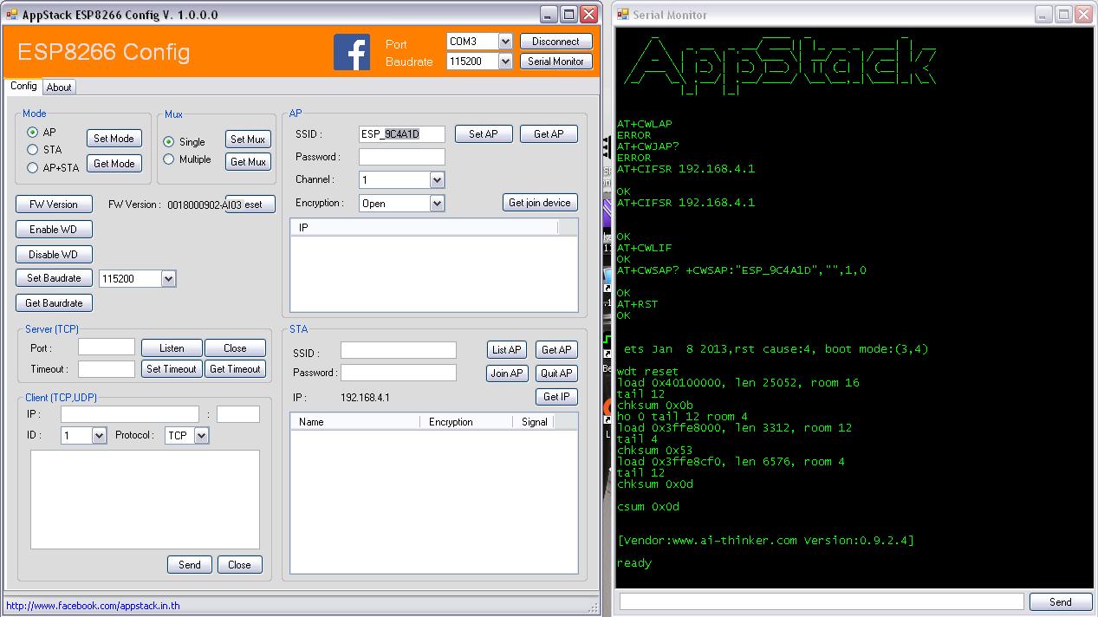The width and height of the screenshot is (1098, 617).
Task: Click the Set Baudrate button
Action: 54,278
